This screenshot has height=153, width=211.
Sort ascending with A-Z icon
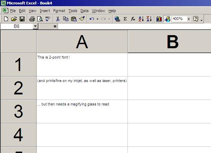(x=141, y=19)
